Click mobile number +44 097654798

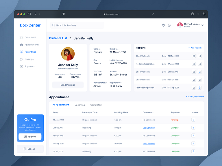[x=118, y=63]
